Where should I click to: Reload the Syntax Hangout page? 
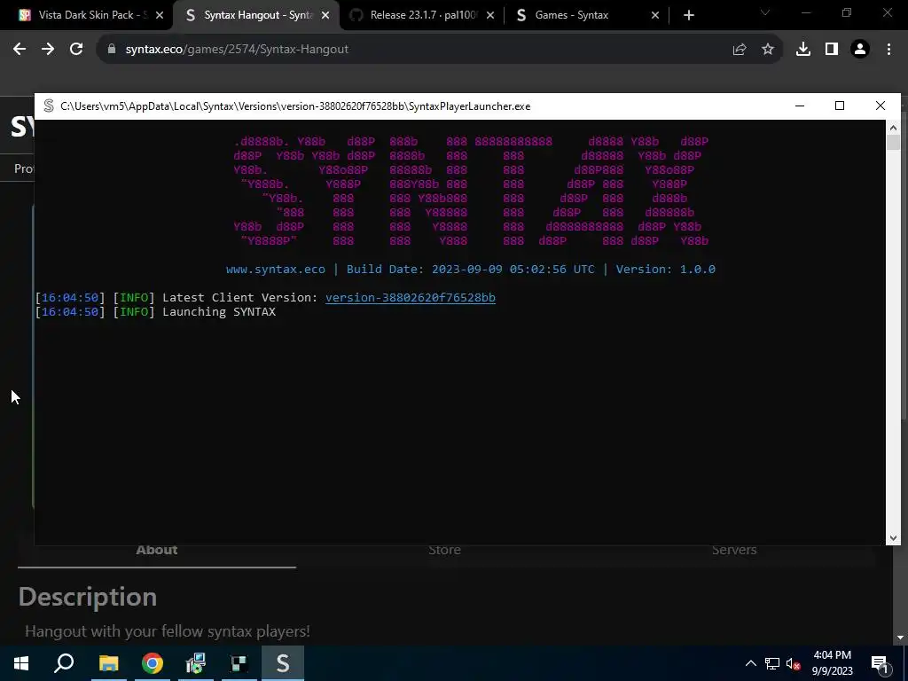click(76, 50)
